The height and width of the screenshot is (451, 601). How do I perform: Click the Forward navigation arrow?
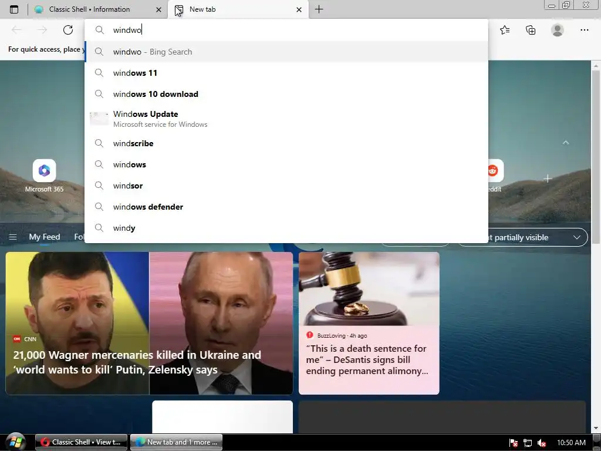click(x=42, y=30)
